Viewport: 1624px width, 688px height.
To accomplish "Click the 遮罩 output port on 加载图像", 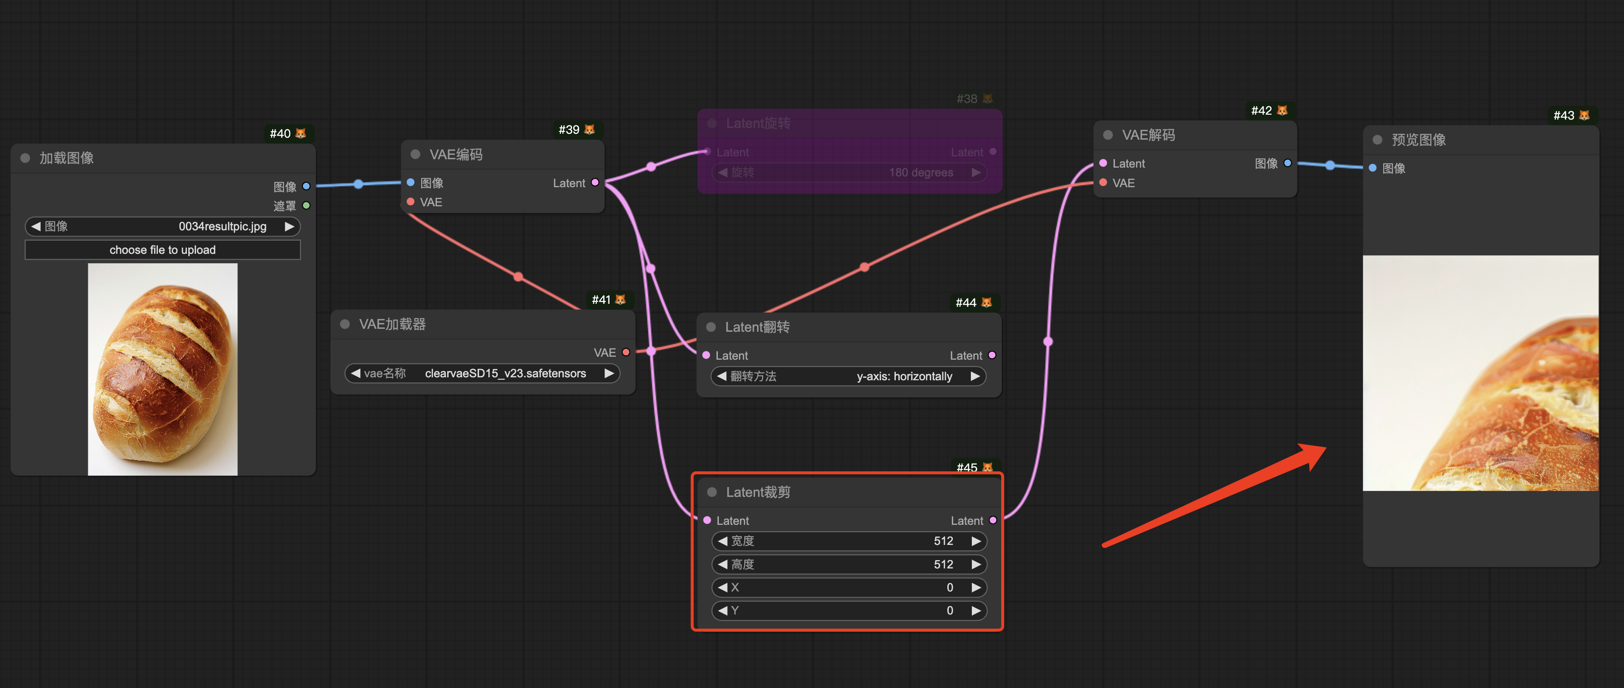I will coord(306,205).
